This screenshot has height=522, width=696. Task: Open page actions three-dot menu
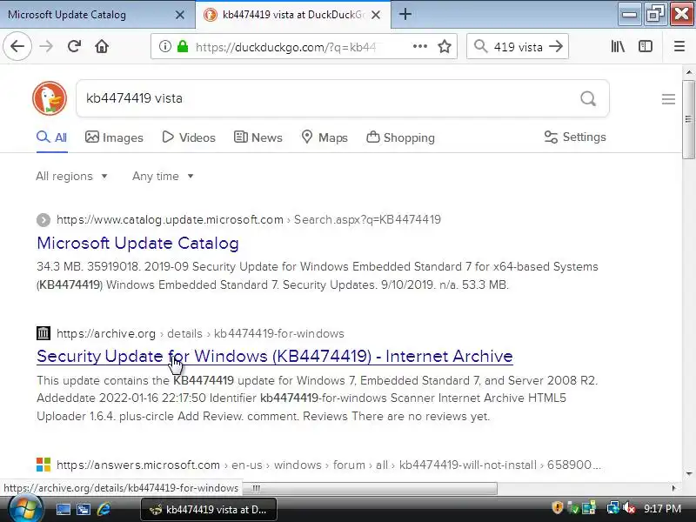point(420,46)
